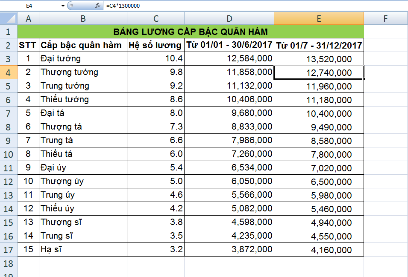Viewport: 408px width, 277px height.
Task: Click the Hệ số lương header cell
Action: (156, 45)
